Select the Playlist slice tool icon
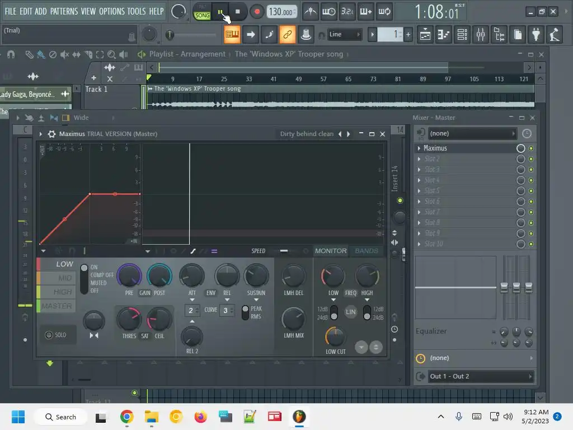This screenshot has height=430, width=573. pyautogui.click(x=88, y=55)
